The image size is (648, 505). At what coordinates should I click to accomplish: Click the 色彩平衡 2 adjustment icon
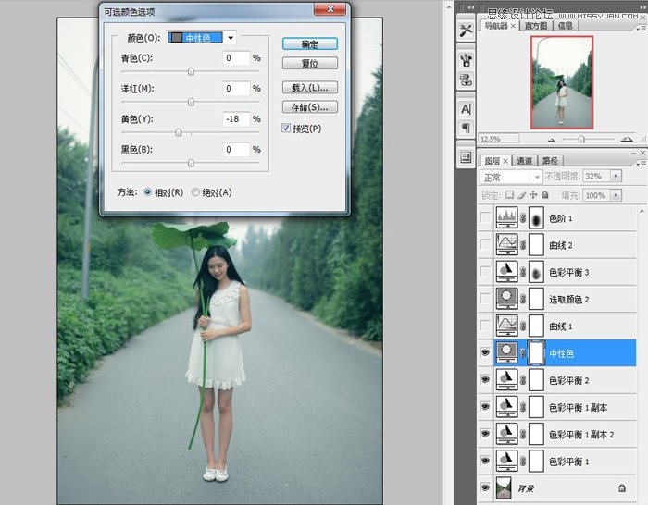tap(506, 380)
